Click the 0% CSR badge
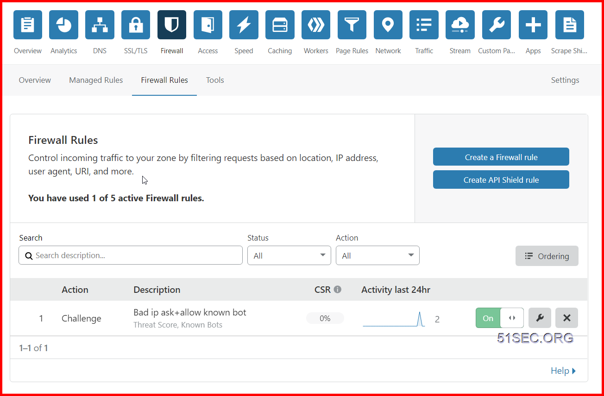This screenshot has width=604, height=396. pos(325,318)
